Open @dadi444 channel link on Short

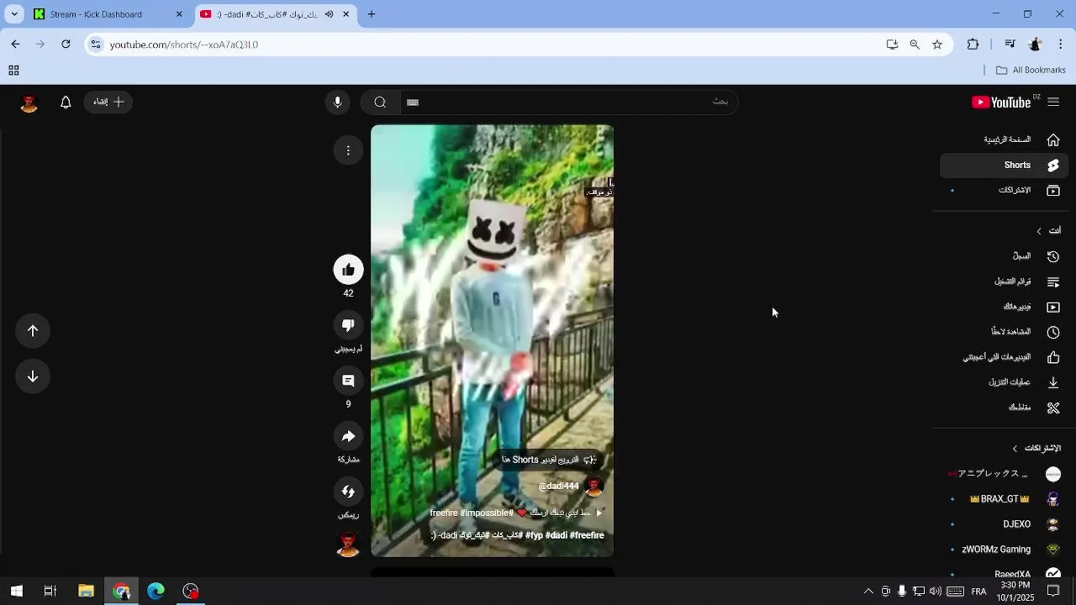point(558,487)
